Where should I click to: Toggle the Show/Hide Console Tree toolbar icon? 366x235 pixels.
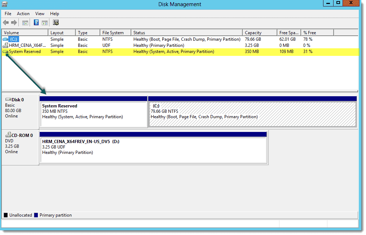[x=25, y=23]
